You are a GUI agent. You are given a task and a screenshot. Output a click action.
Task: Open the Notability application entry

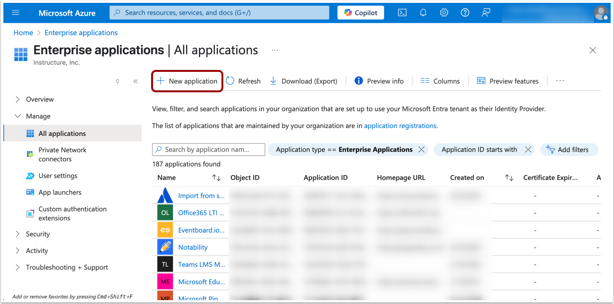(192, 247)
